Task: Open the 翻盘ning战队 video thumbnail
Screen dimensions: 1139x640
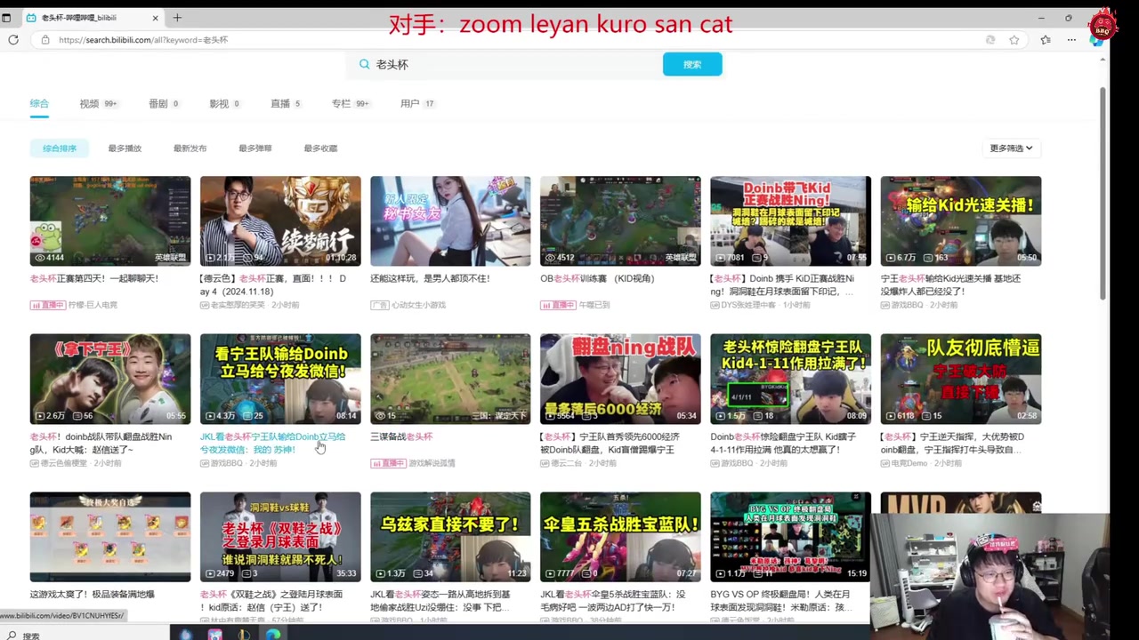Action: point(620,379)
